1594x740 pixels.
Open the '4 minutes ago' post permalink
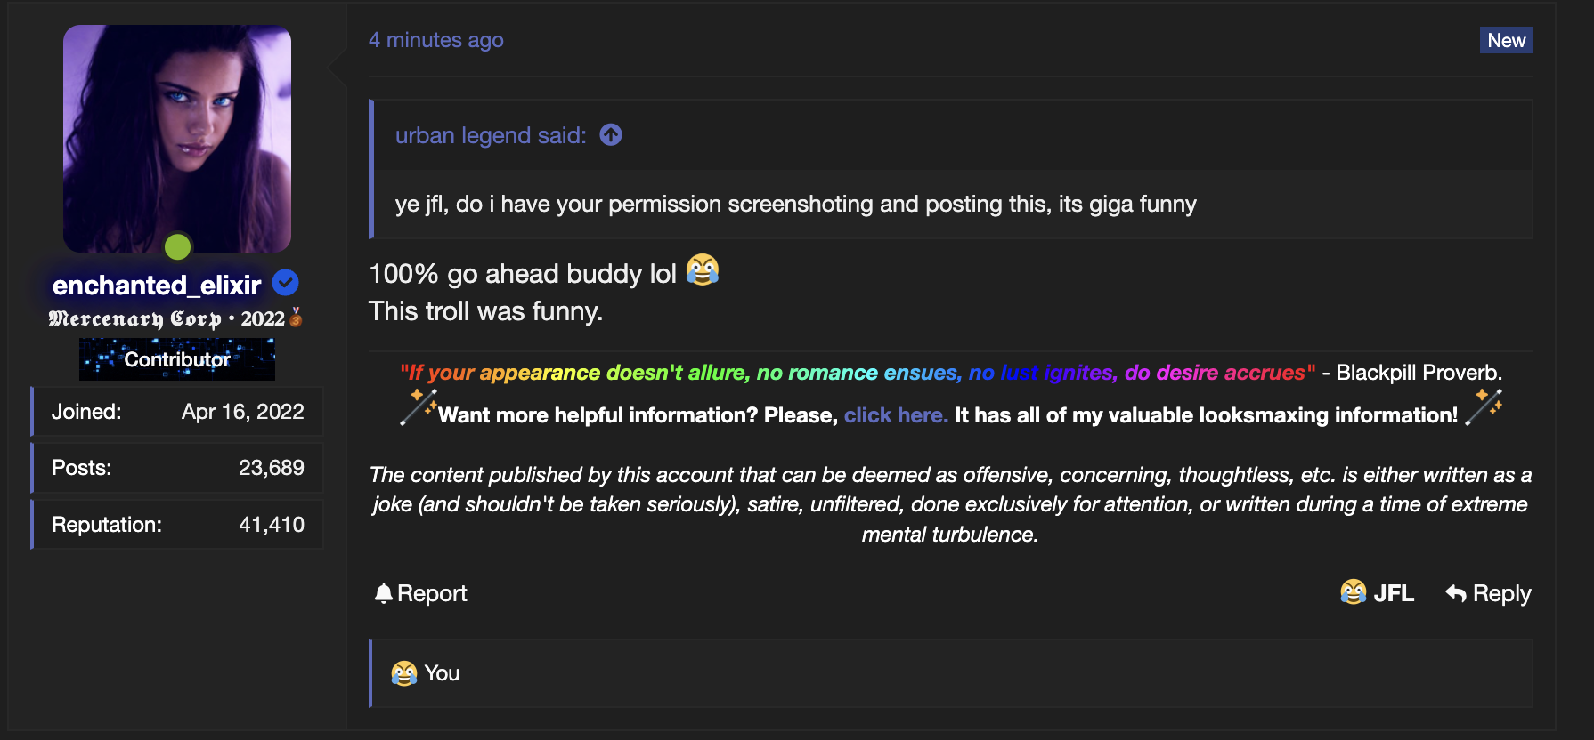tap(436, 40)
